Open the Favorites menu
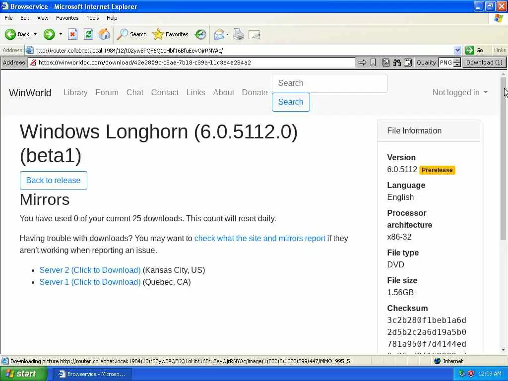Screen dimensions: 508x381 pyautogui.click(x=67, y=18)
